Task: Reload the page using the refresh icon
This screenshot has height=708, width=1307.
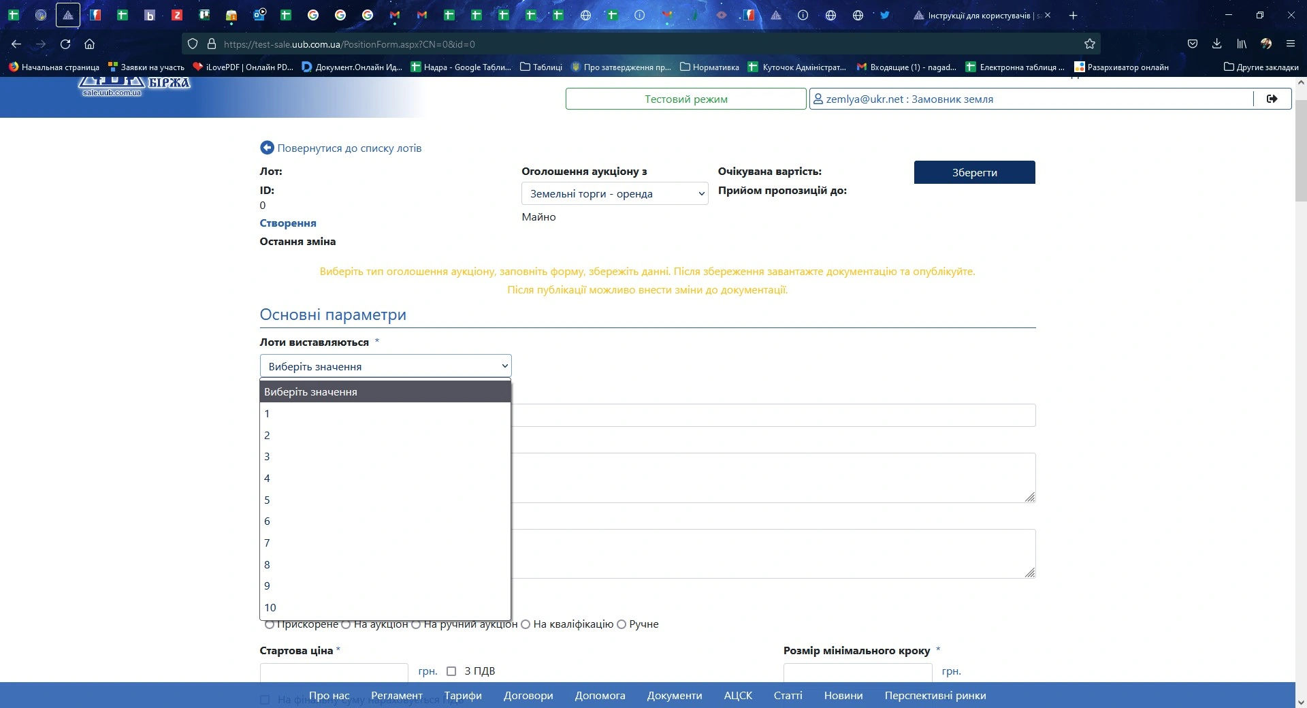Action: tap(65, 44)
